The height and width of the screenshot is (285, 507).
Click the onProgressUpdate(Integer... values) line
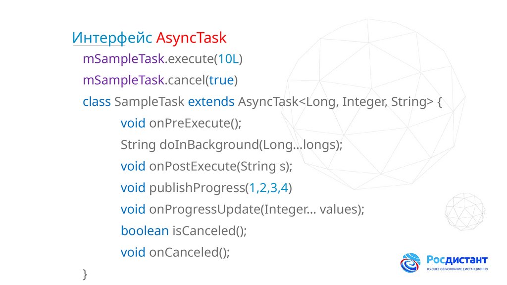coord(242,209)
